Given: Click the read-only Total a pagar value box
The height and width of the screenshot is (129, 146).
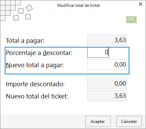Looking at the screenshot, I should click(107, 40).
